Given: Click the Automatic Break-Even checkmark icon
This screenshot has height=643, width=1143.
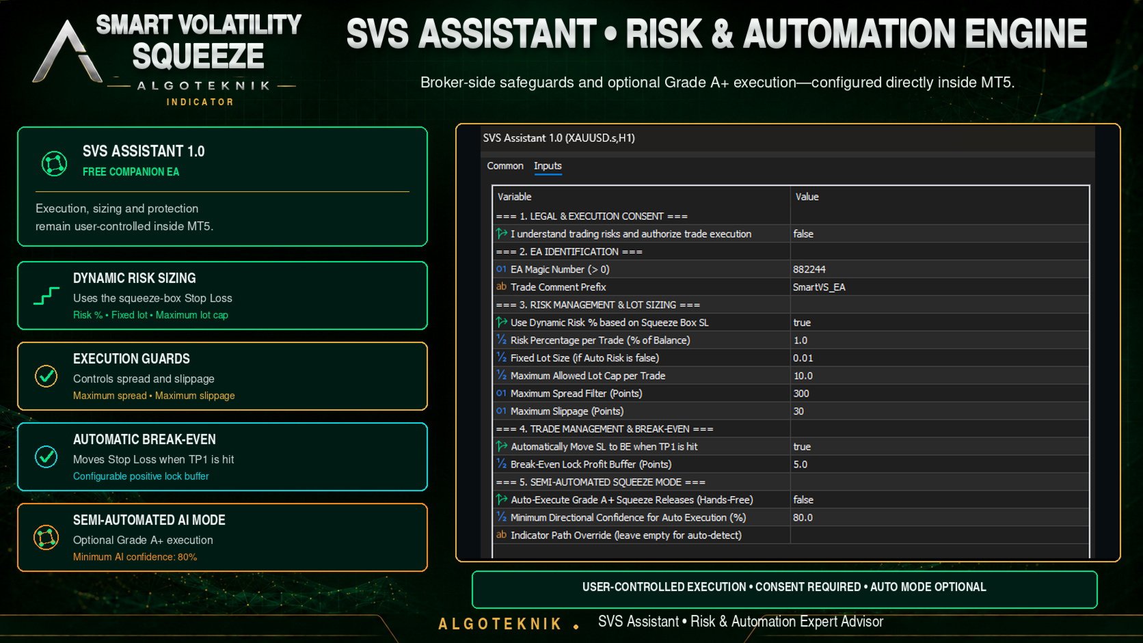Looking at the screenshot, I should (x=46, y=456).
